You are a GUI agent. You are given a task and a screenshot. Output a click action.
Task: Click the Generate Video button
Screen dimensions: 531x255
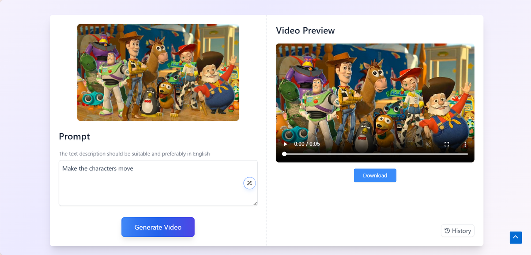point(158,227)
